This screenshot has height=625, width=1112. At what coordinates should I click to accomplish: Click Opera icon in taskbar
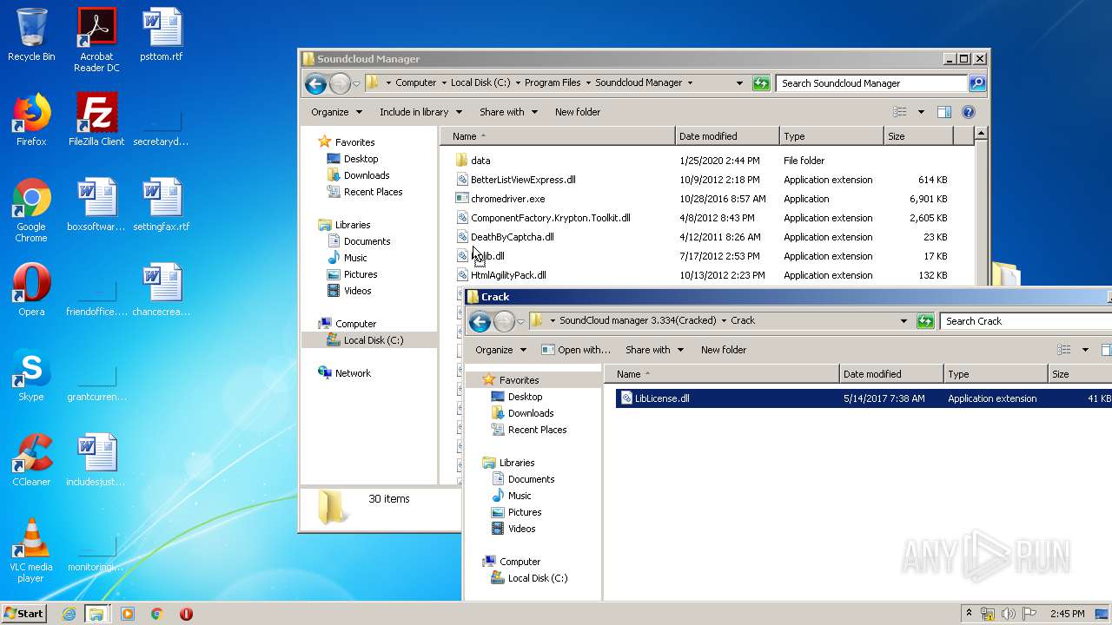tap(186, 614)
